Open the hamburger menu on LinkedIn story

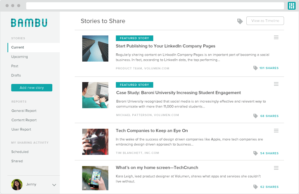(x=276, y=37)
